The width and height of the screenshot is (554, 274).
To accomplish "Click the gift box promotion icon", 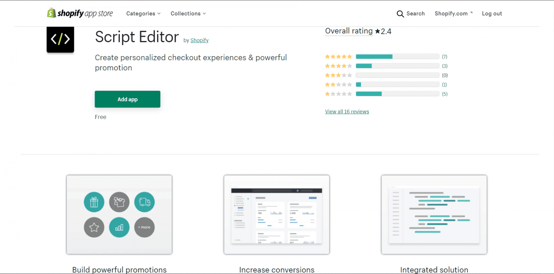I will pos(94,202).
